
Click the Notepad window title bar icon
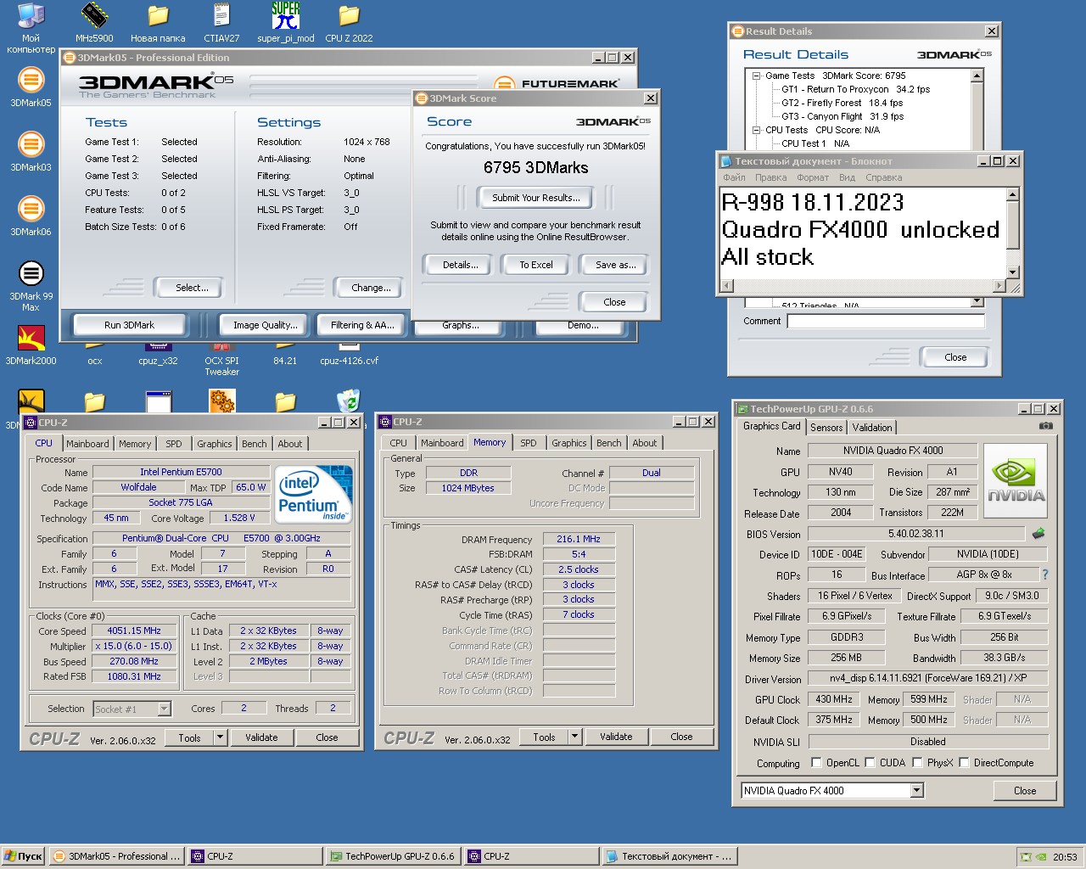pos(726,161)
